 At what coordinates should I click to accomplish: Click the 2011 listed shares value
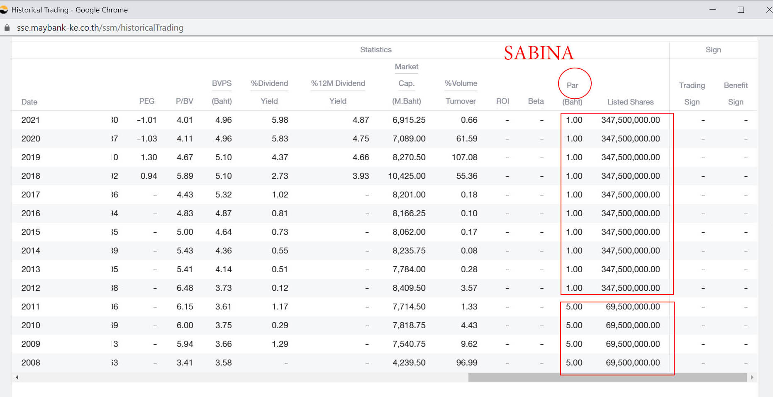click(x=632, y=307)
